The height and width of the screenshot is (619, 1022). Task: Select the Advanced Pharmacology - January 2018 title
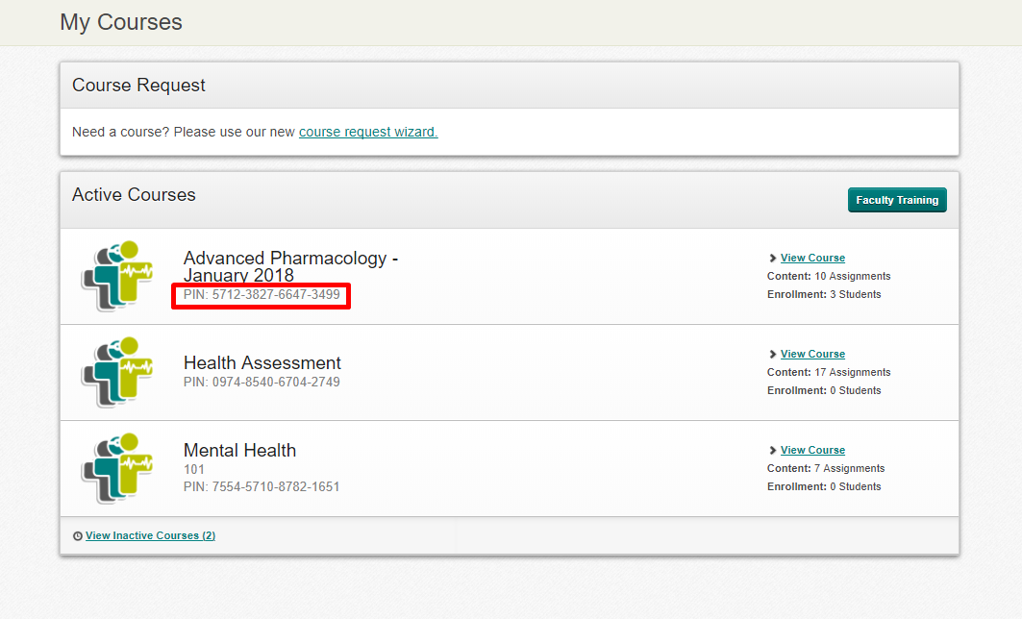(x=290, y=266)
